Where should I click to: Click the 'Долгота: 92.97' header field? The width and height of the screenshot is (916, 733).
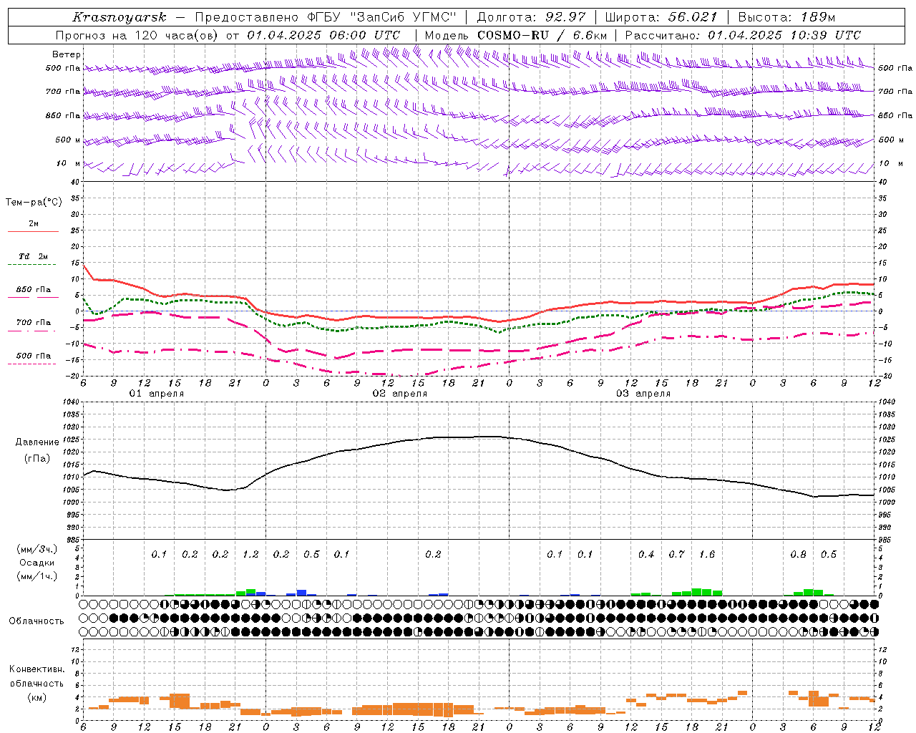tap(530, 17)
